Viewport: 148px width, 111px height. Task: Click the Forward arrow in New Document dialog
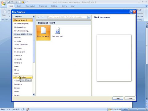click(43, 17)
